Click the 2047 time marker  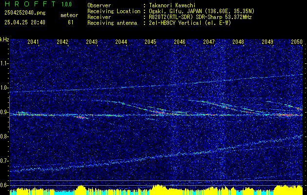(x=209, y=41)
